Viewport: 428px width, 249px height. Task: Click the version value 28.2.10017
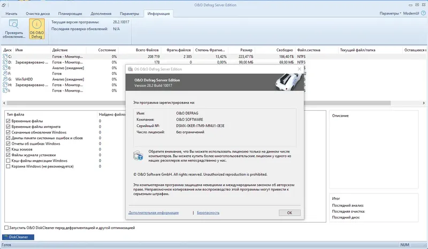point(121,22)
